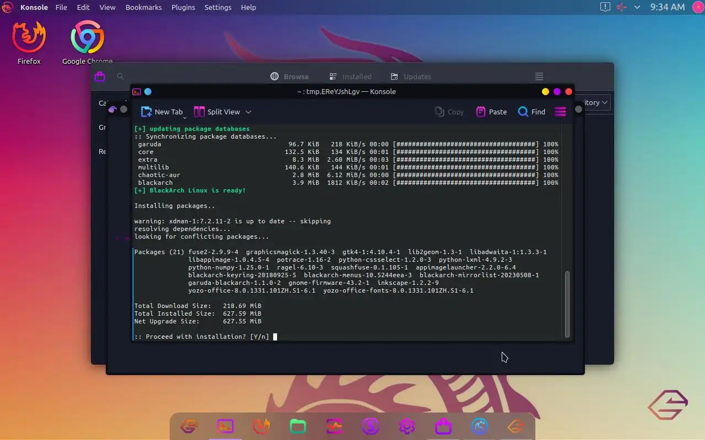Click the orange arrow dock icon
This screenshot has height=440, width=705.
(516, 426)
